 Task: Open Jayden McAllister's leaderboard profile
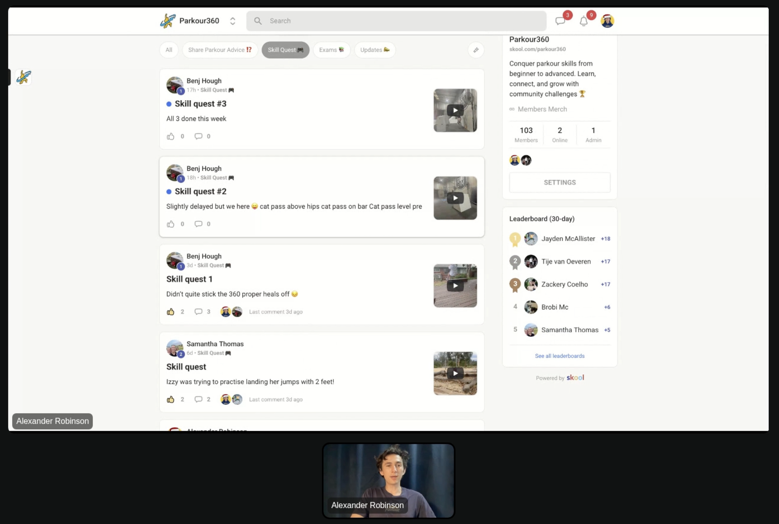(568, 239)
